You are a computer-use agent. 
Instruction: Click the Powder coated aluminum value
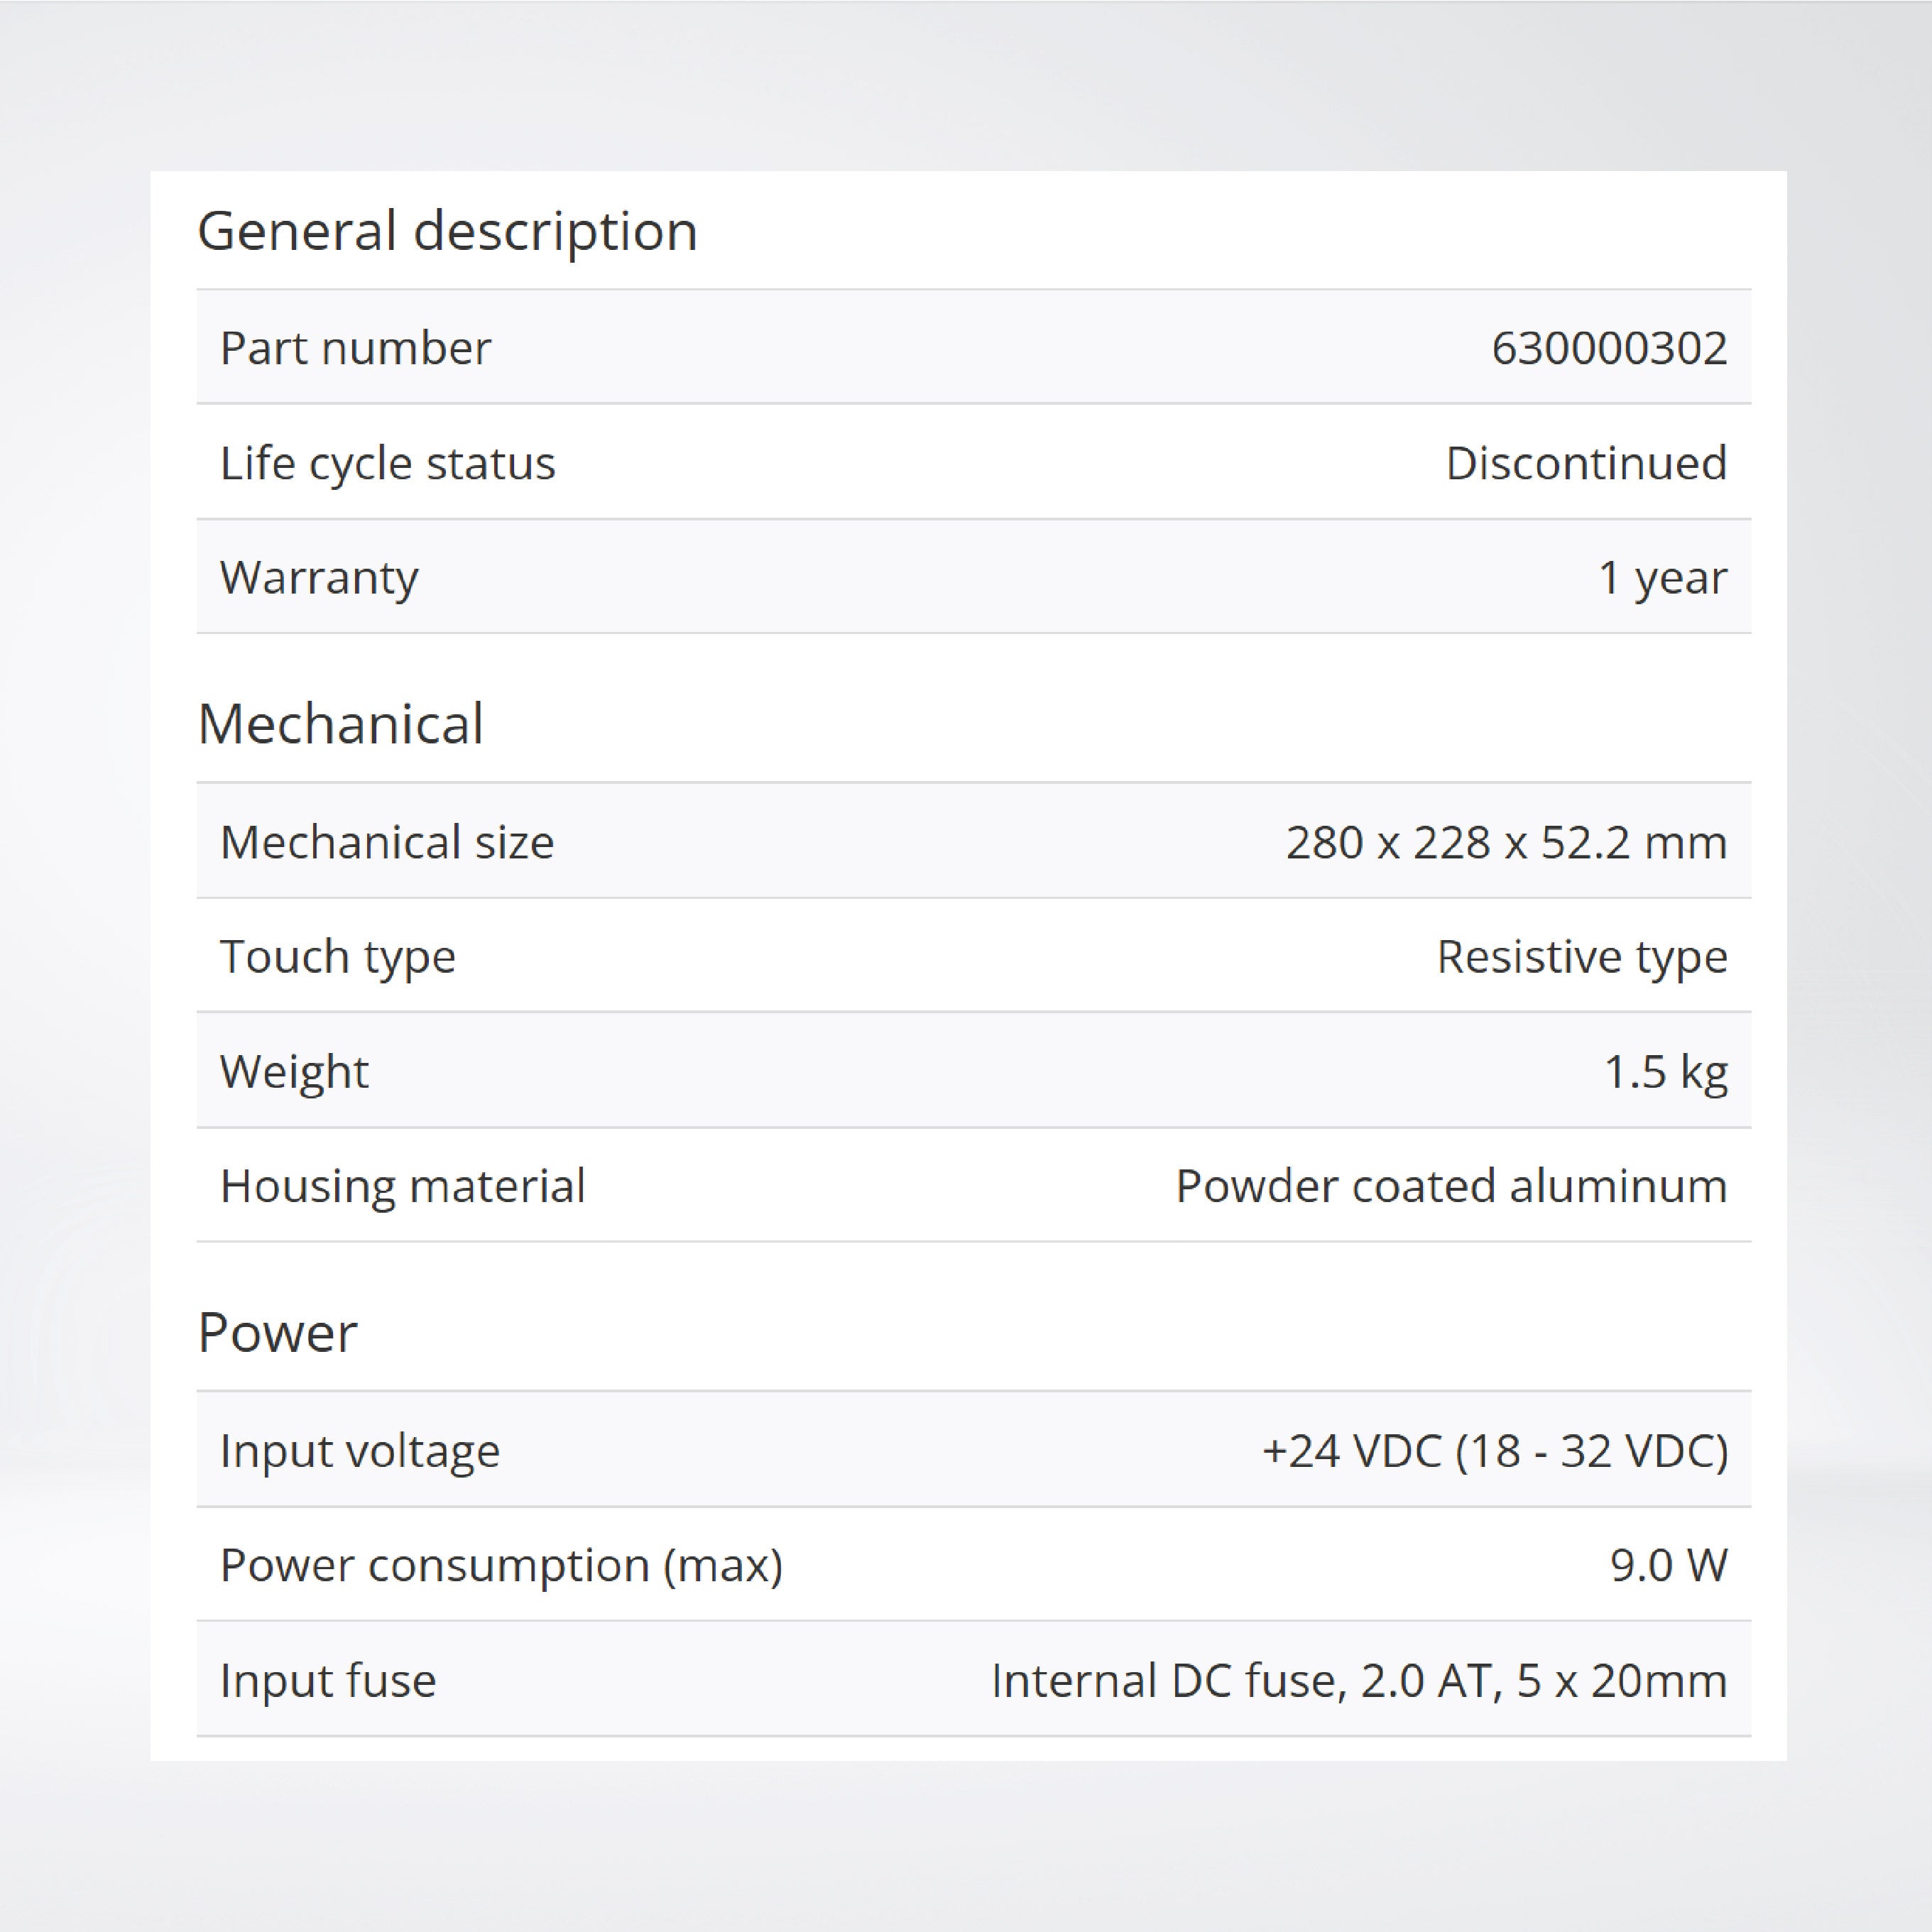(x=1450, y=1185)
